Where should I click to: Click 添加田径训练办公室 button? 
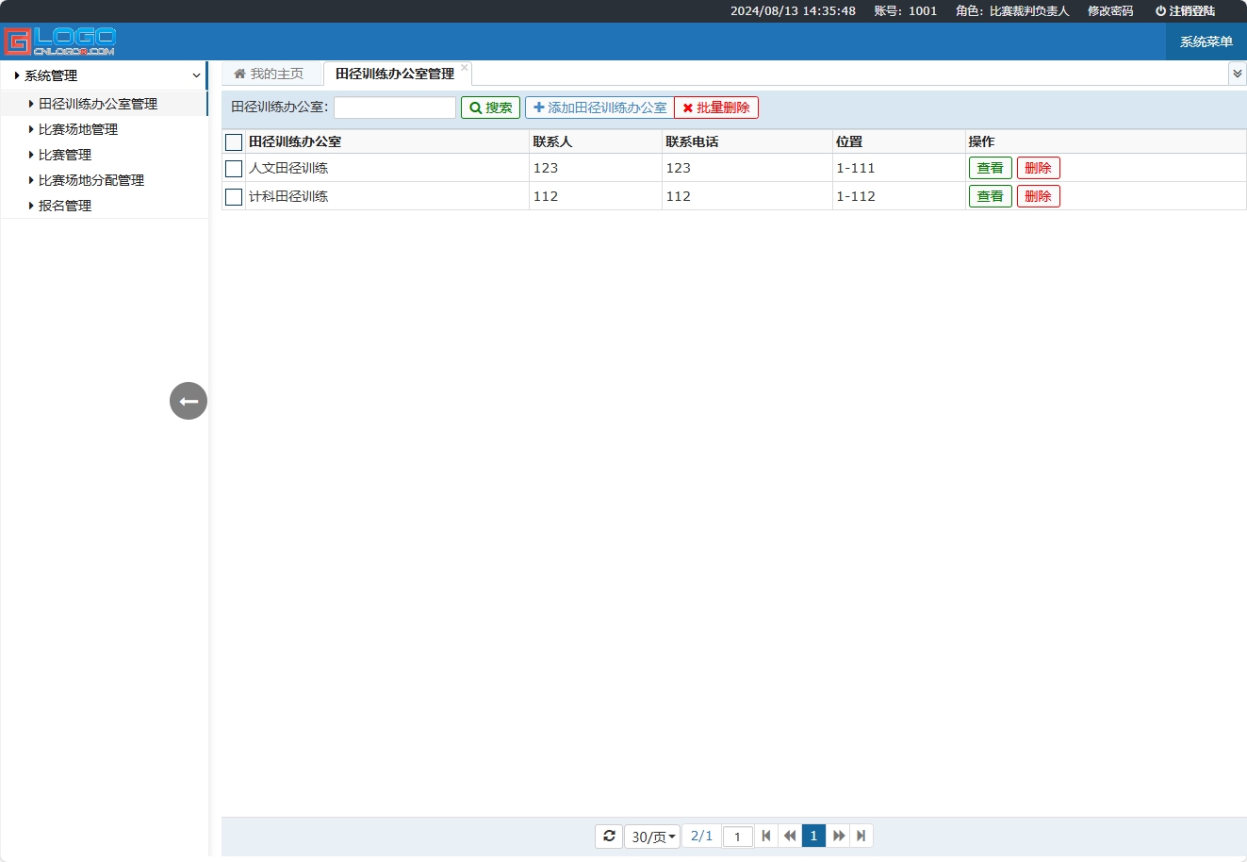pyautogui.click(x=599, y=108)
